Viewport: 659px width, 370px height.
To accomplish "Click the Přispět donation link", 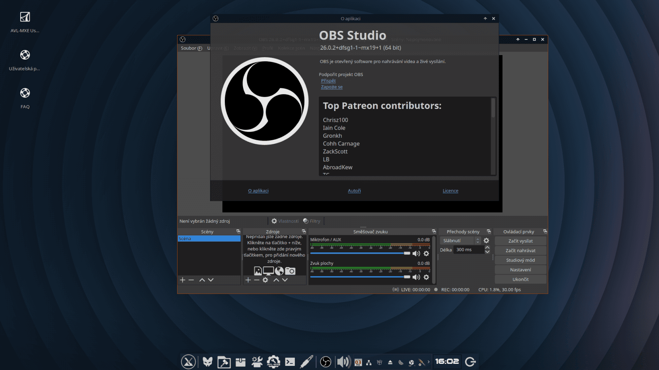I will [328, 81].
